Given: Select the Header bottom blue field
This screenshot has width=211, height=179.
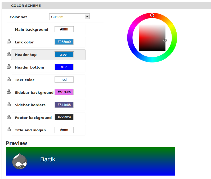Looking at the screenshot, I should (64, 67).
